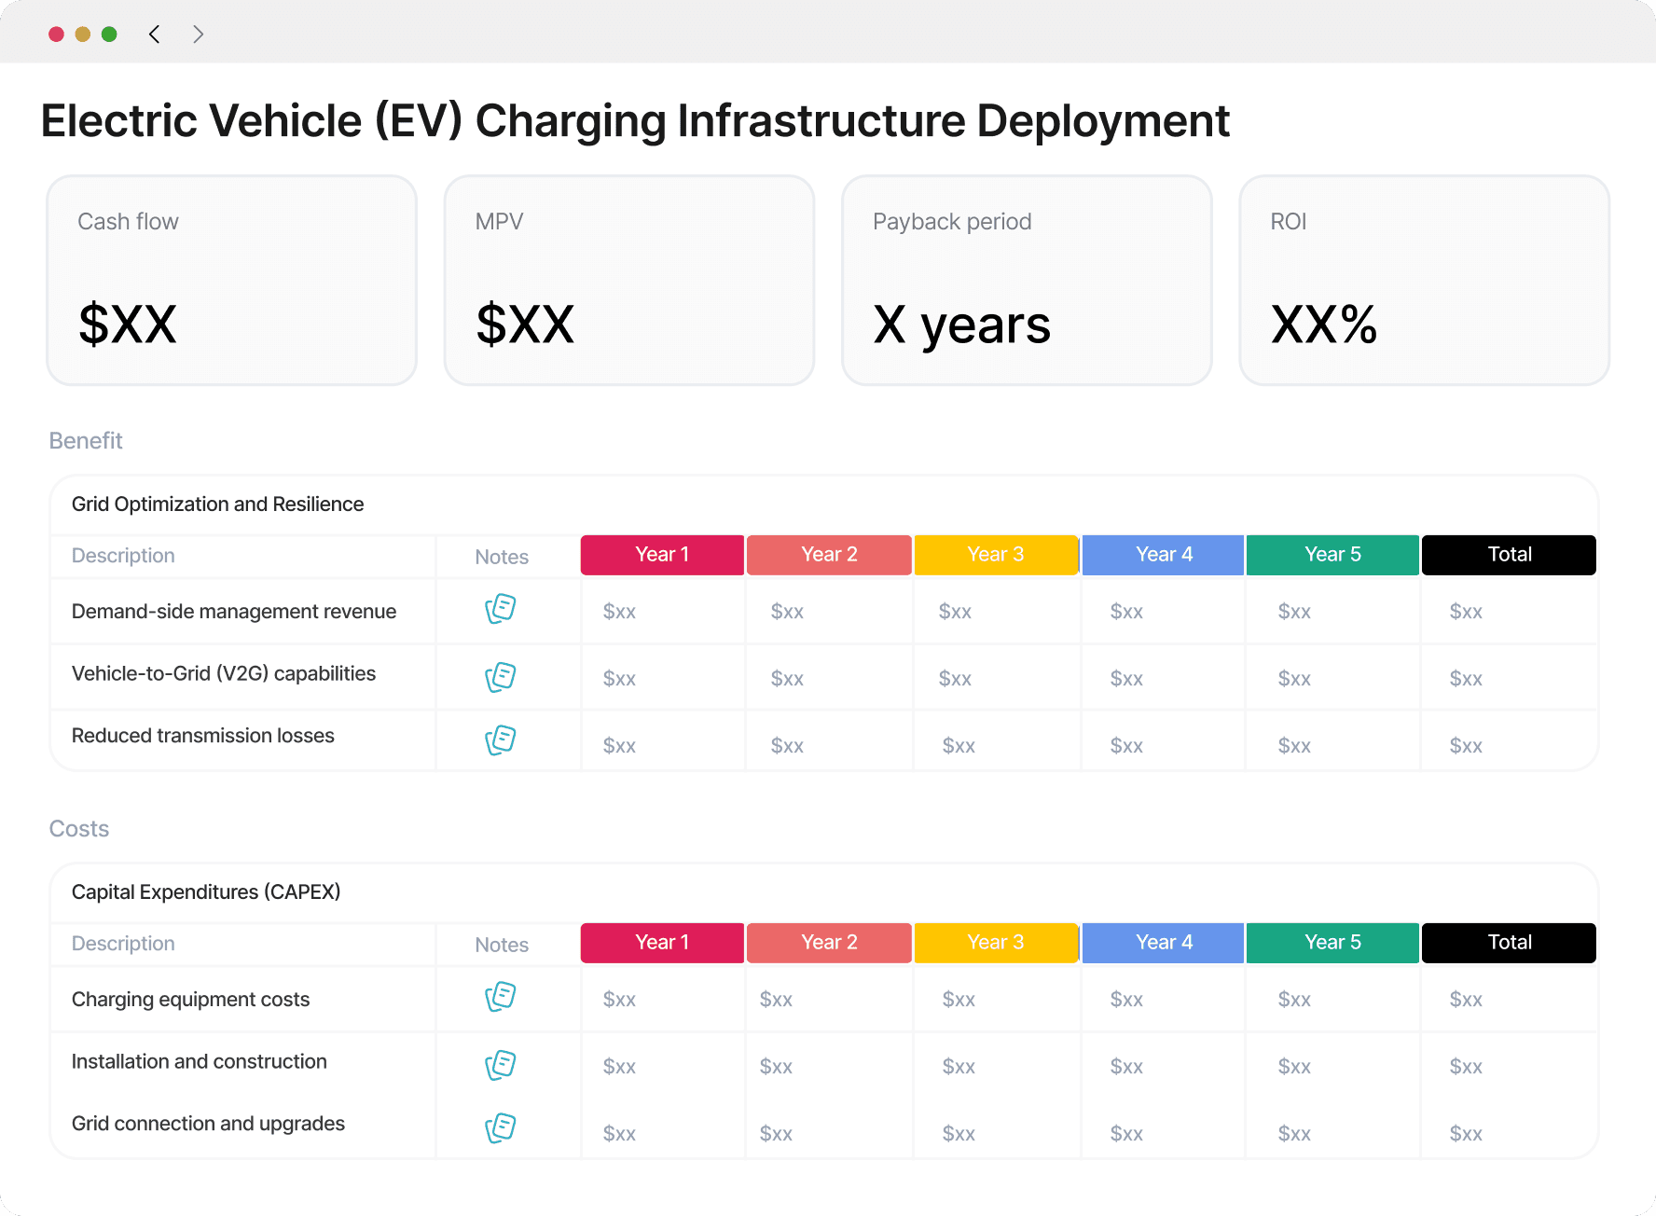This screenshot has width=1656, height=1216.
Task: Open notes for Grid connection and upgrades
Action: click(x=501, y=1128)
